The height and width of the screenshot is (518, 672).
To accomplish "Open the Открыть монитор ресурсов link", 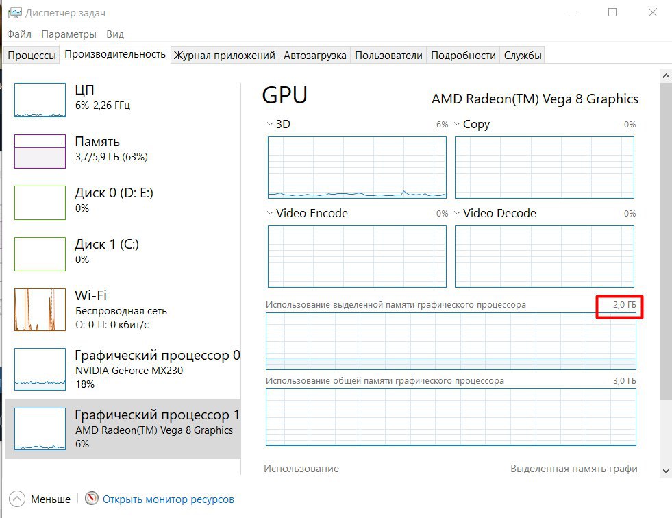I will tap(169, 499).
